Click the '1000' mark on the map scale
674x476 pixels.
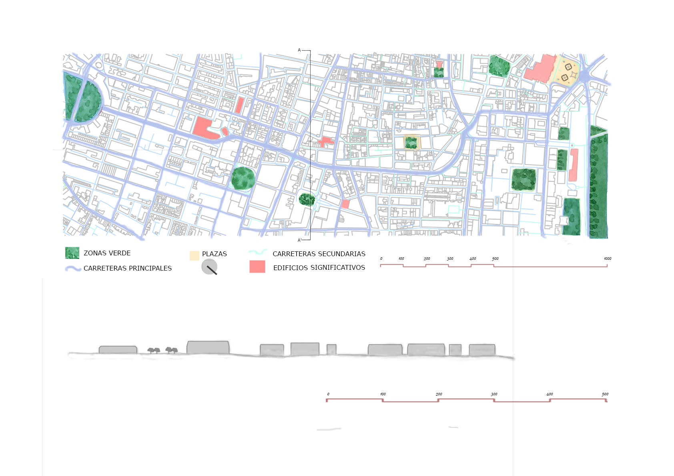click(x=608, y=259)
